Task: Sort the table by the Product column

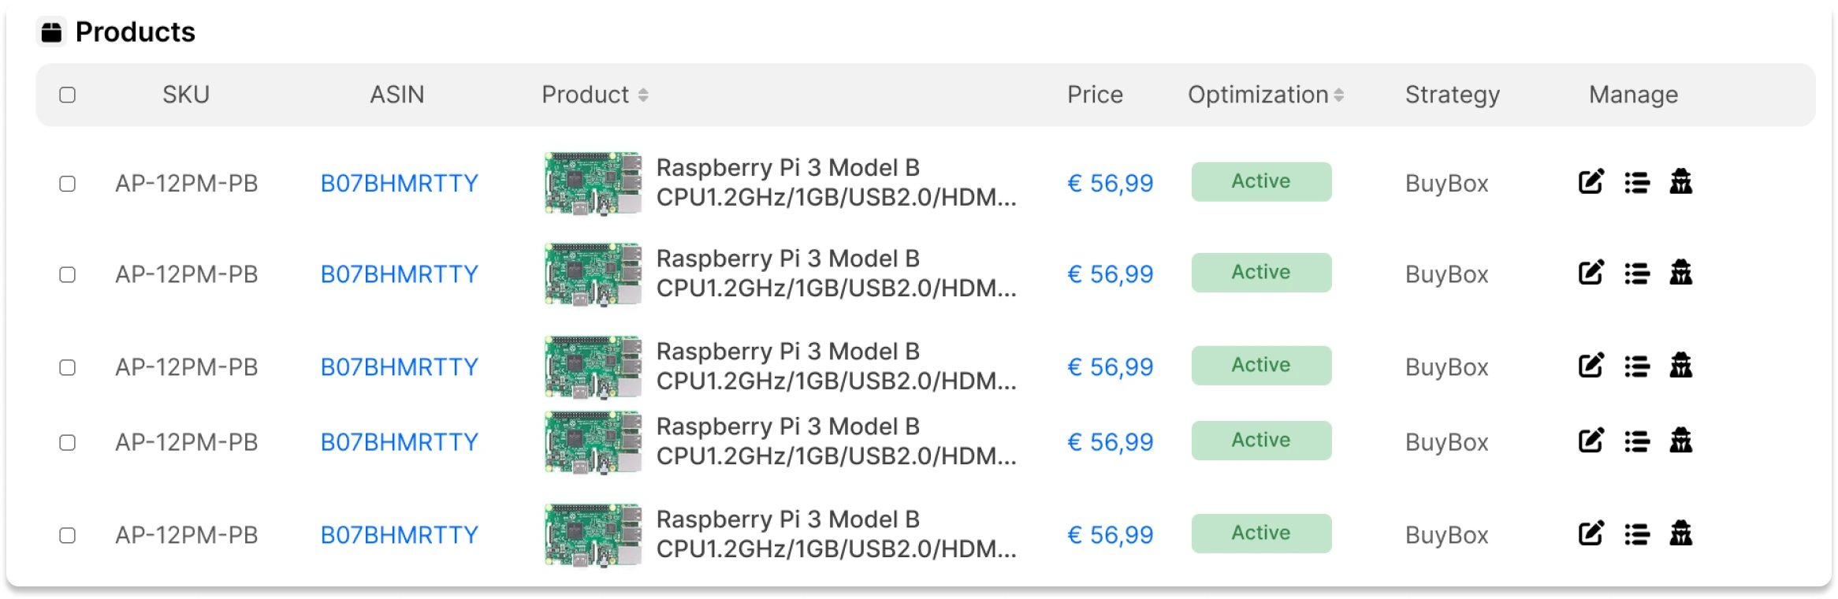Action: (643, 95)
